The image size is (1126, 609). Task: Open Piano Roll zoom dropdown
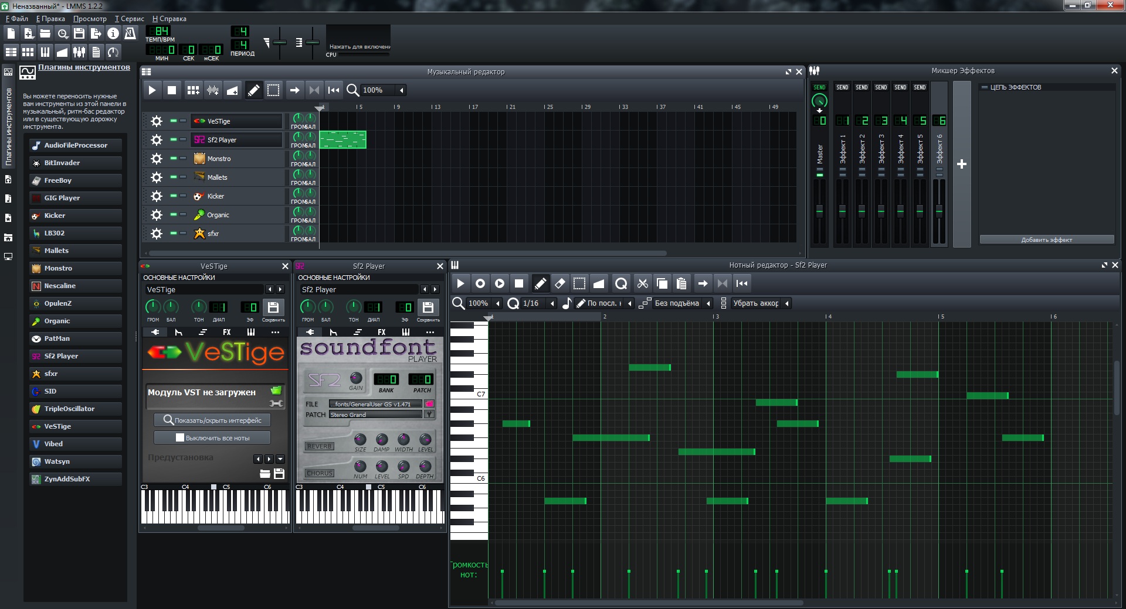(x=484, y=303)
